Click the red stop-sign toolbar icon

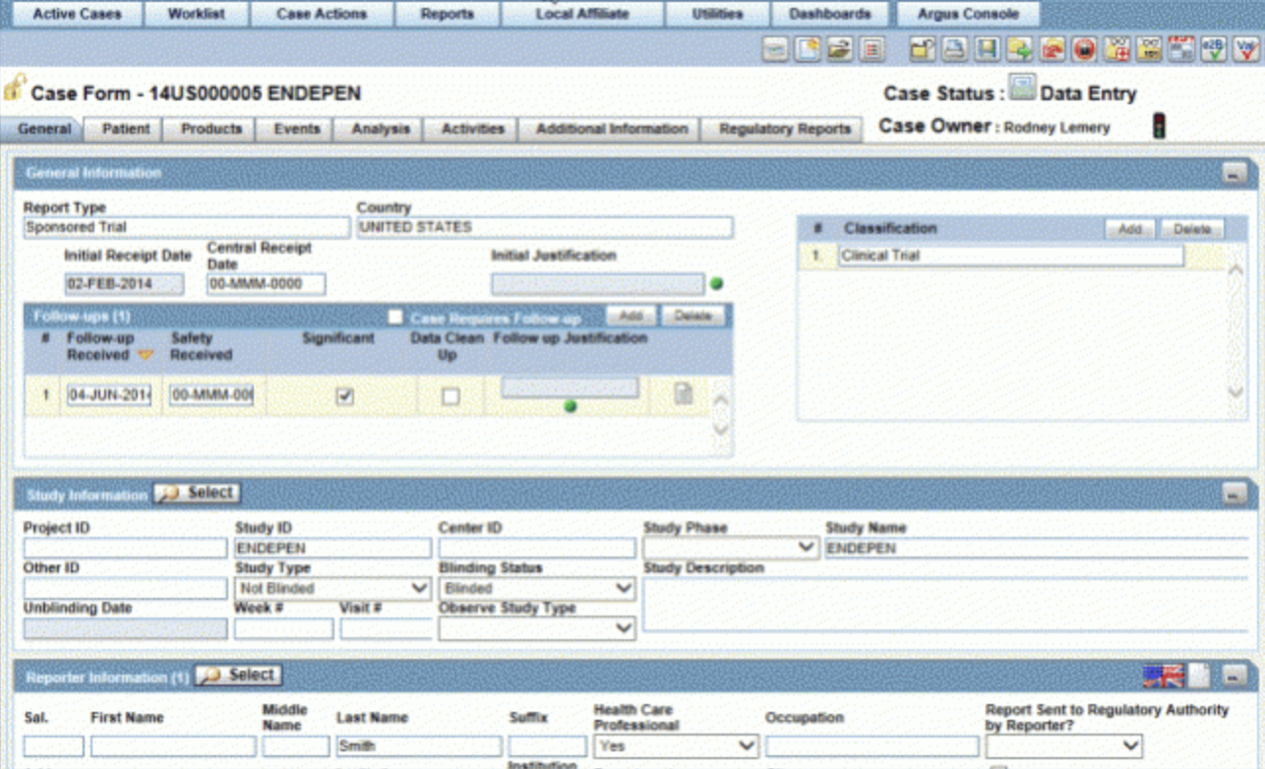[1085, 49]
